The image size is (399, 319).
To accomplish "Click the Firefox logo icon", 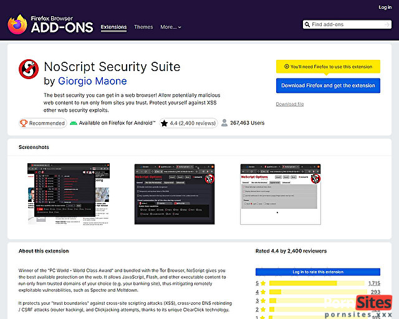I will tap(17, 25).
